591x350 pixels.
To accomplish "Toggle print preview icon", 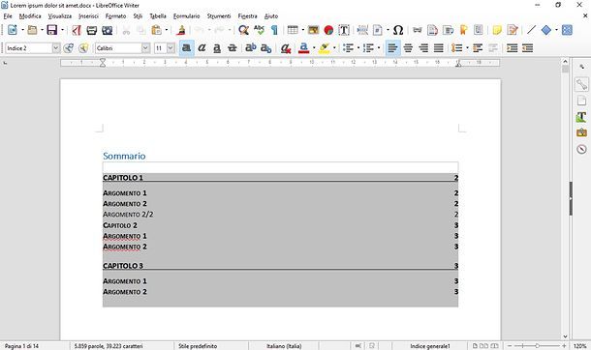I will pos(107,30).
